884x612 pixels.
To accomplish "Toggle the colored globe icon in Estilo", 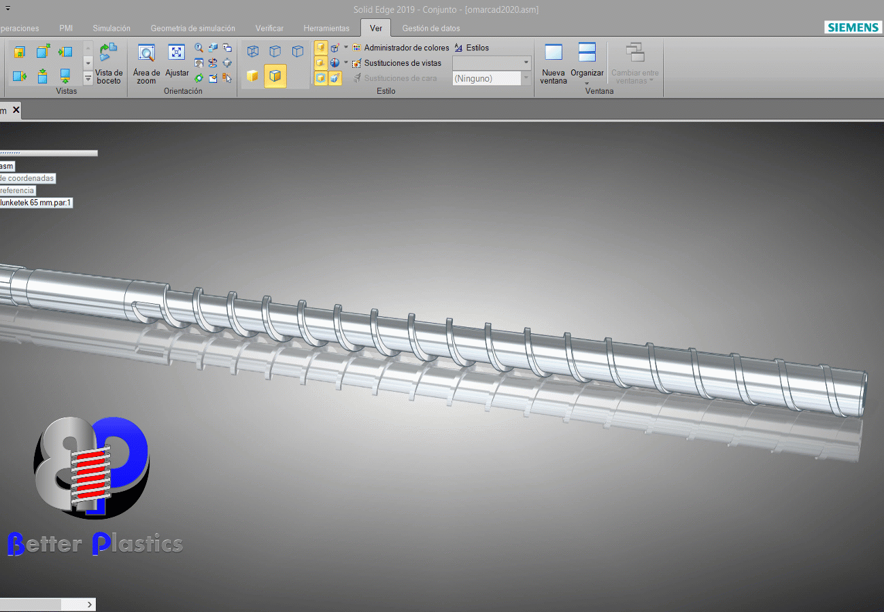I will point(335,63).
